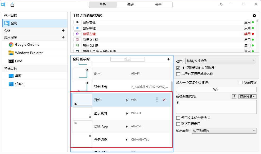The image size is (261, 154).
Task: Click the Cmd terminal icon
Action: pyautogui.click(x=11, y=61)
